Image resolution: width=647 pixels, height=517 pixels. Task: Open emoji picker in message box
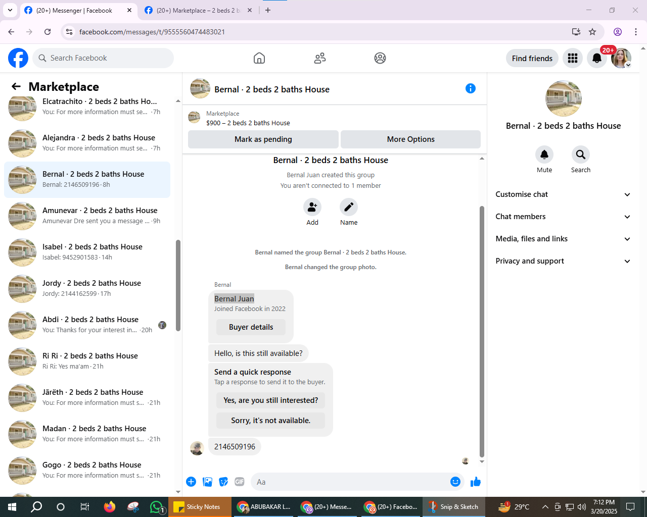[455, 482]
